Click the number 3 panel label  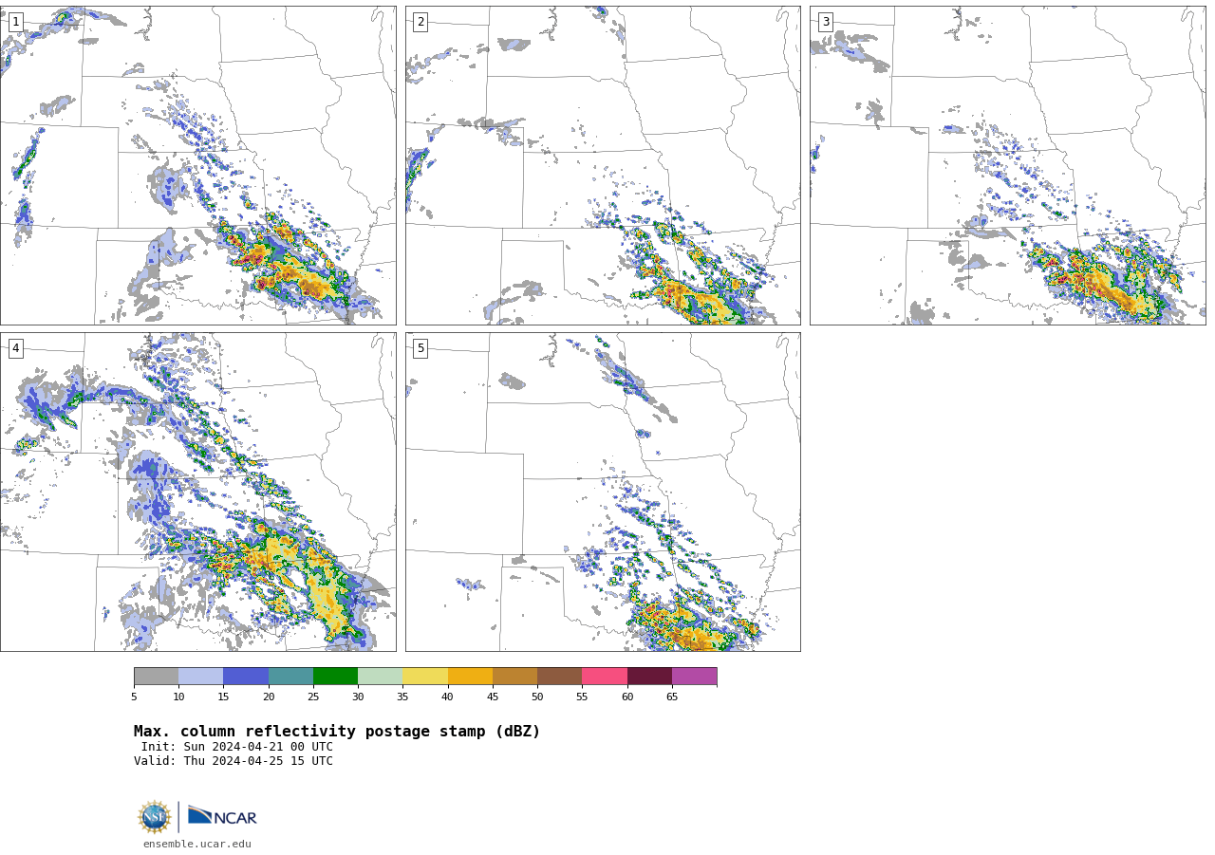pos(825,22)
